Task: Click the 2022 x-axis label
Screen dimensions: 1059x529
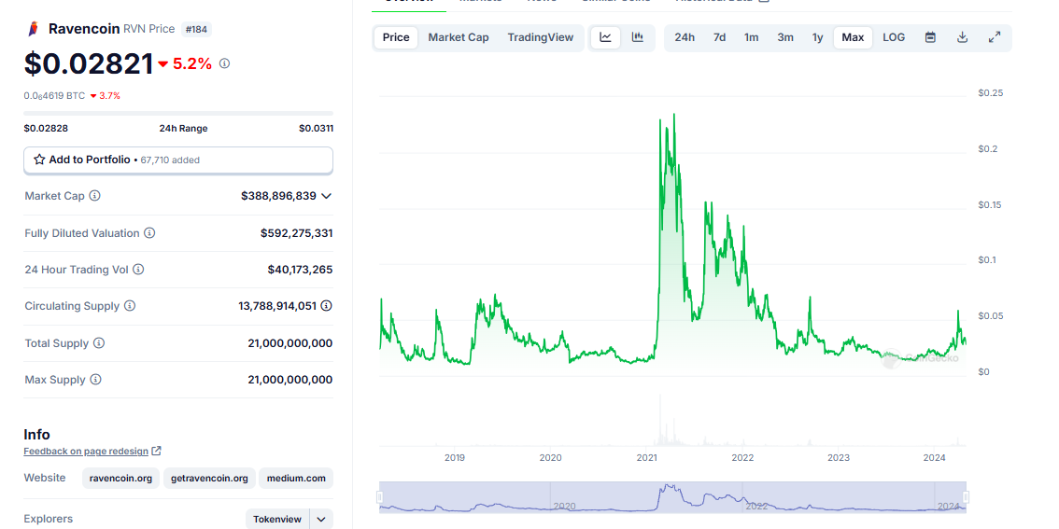Action: click(x=742, y=457)
